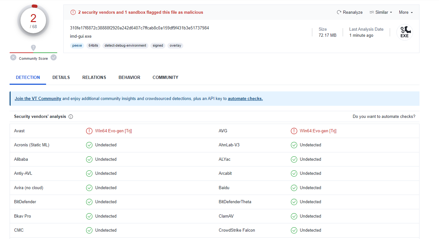The width and height of the screenshot is (439, 239).
Task: Click the green check icon for Avira (no cloud)
Action: 89,188
